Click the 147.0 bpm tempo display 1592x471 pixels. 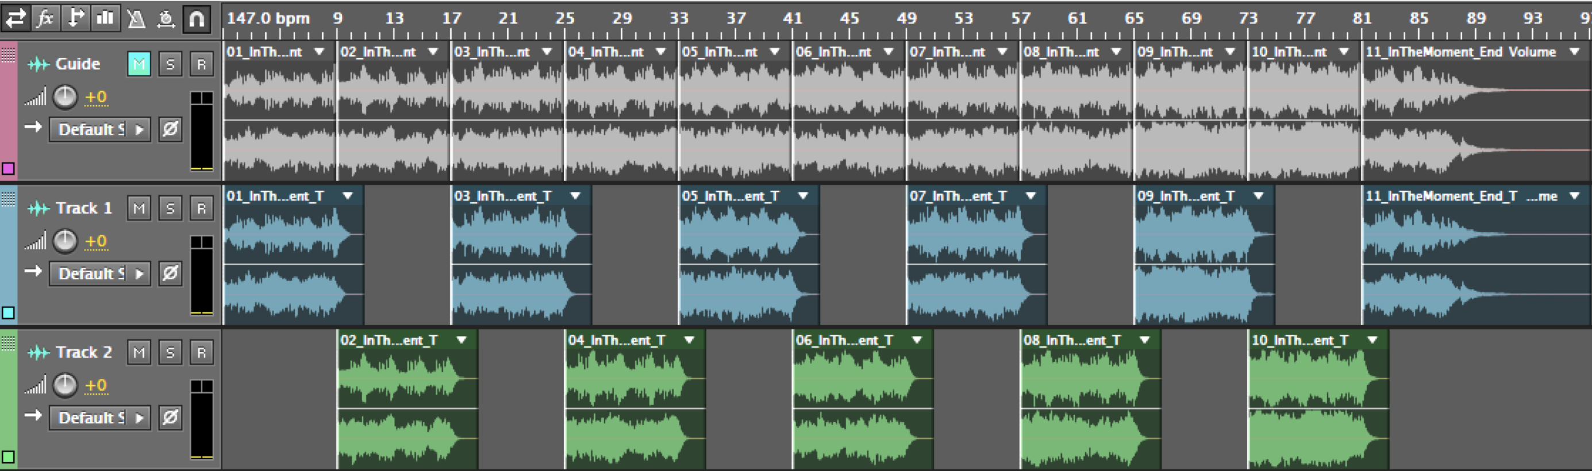click(268, 18)
